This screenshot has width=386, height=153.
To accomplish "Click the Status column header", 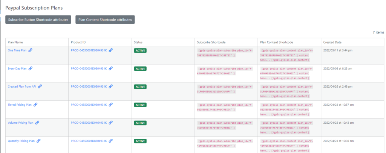I will tap(138, 42).
